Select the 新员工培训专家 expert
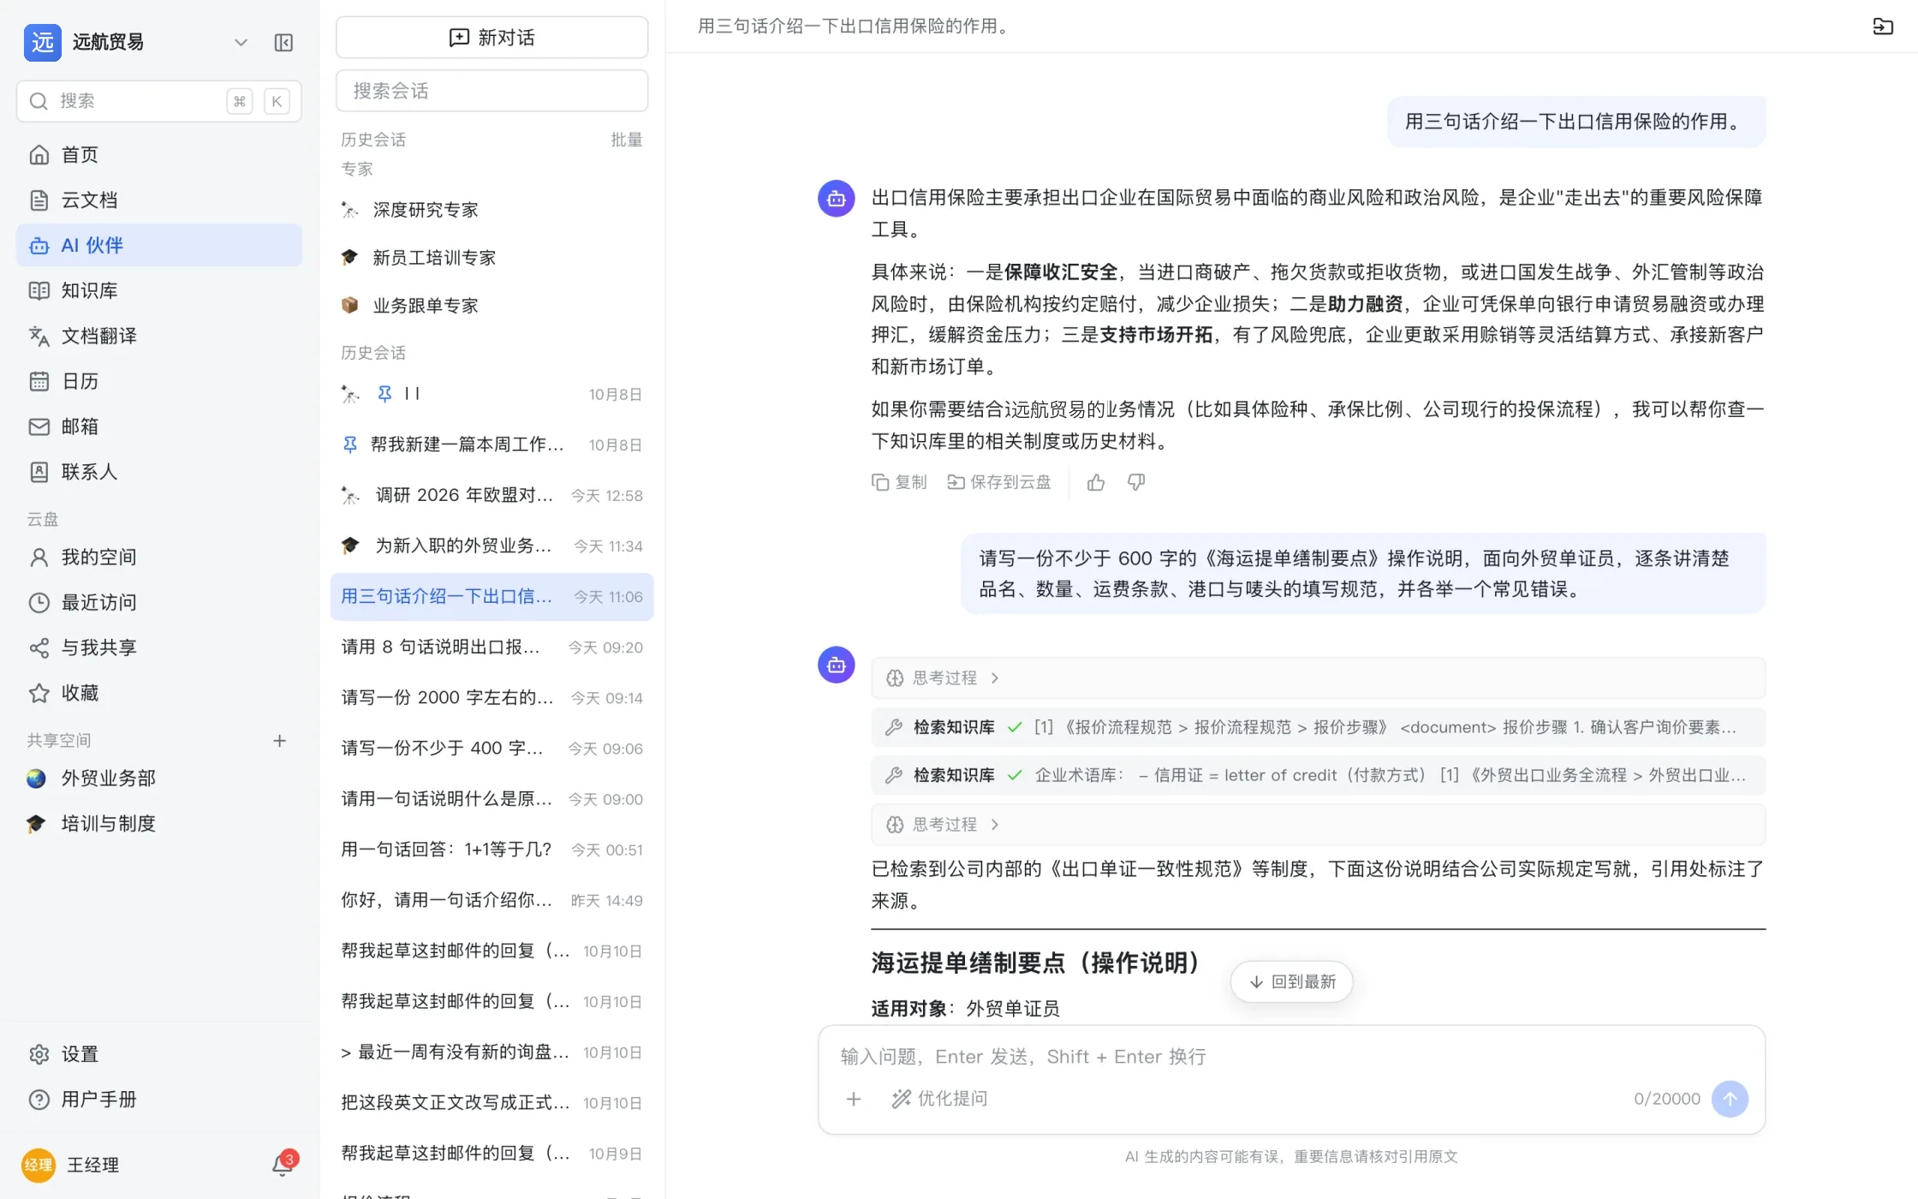This screenshot has height=1199, width=1918. click(492, 258)
